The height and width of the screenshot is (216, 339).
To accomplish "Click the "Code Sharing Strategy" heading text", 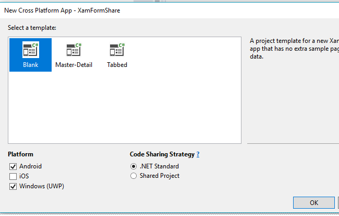I will tap(162, 154).
